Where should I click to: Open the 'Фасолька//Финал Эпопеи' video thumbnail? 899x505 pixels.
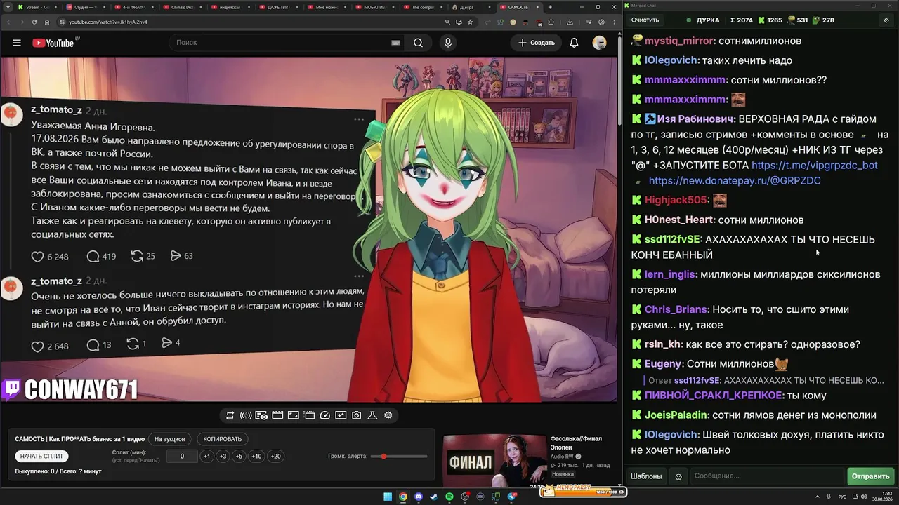(x=494, y=461)
